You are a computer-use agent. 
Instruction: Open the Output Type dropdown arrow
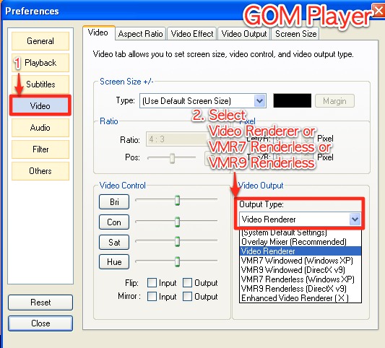point(355,219)
